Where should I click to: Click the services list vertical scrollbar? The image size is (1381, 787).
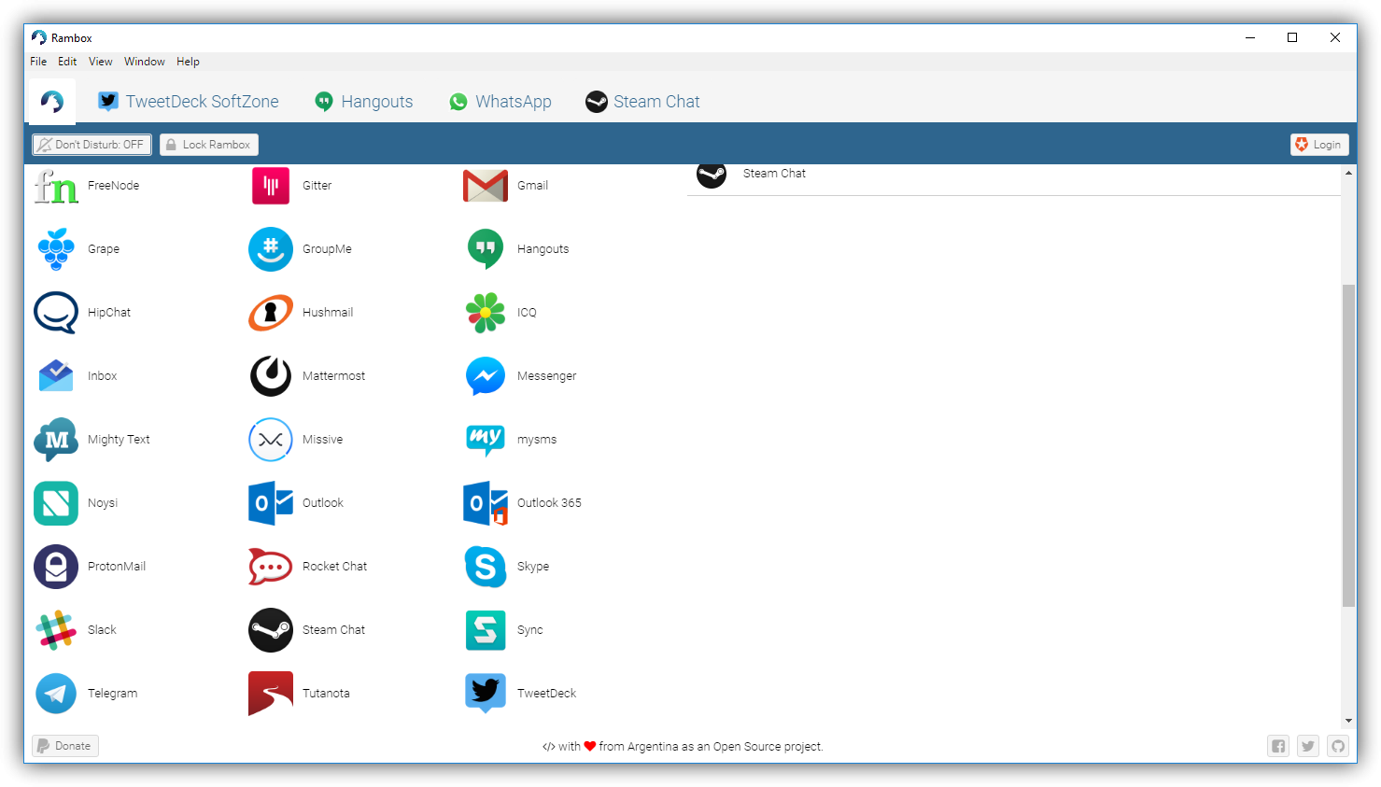click(x=1348, y=445)
